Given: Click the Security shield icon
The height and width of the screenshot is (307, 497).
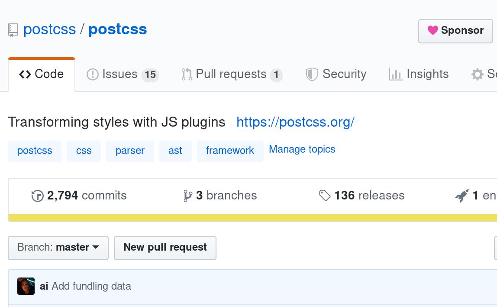Looking at the screenshot, I should click(312, 74).
